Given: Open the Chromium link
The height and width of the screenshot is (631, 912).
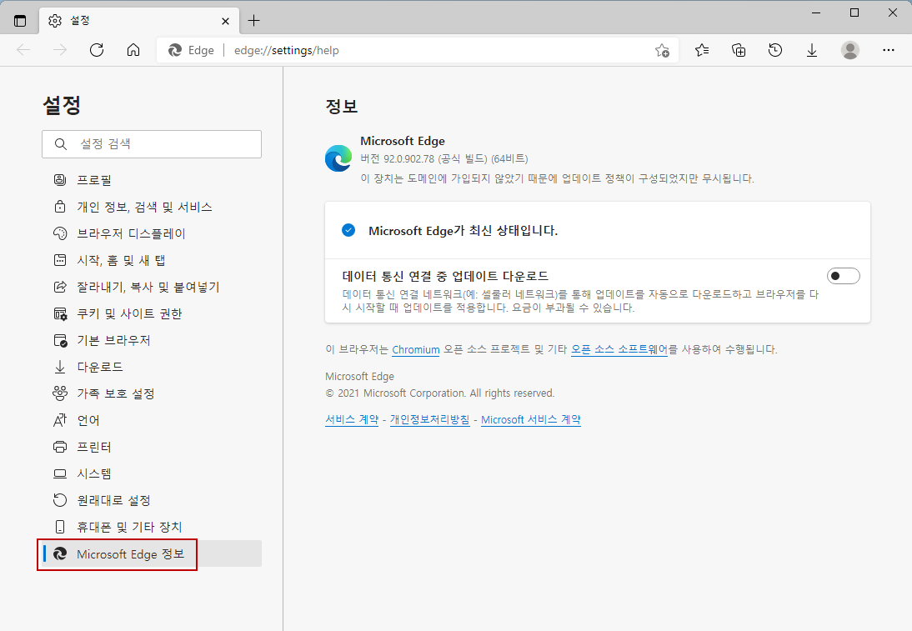Looking at the screenshot, I should (x=416, y=349).
